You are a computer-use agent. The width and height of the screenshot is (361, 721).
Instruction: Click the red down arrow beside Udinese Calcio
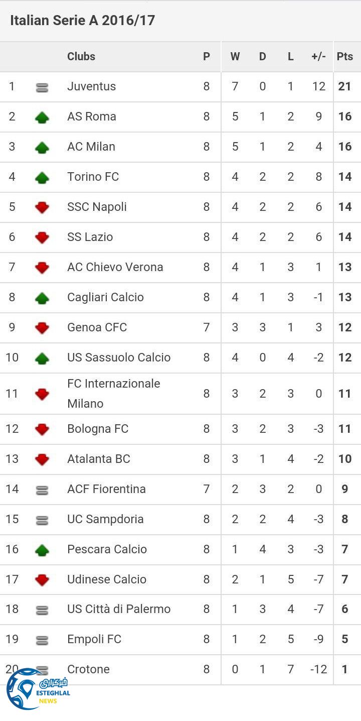click(42, 580)
